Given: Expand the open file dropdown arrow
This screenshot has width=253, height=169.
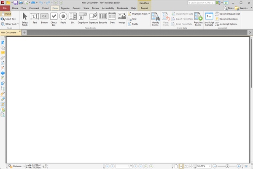Looking at the screenshot, I should 12,3.
